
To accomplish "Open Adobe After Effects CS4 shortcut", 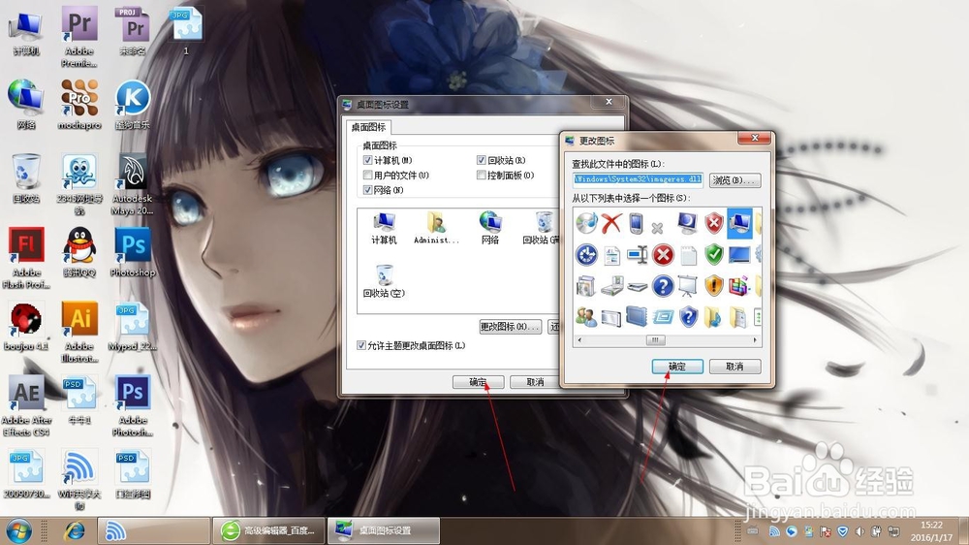I will 26,405.
